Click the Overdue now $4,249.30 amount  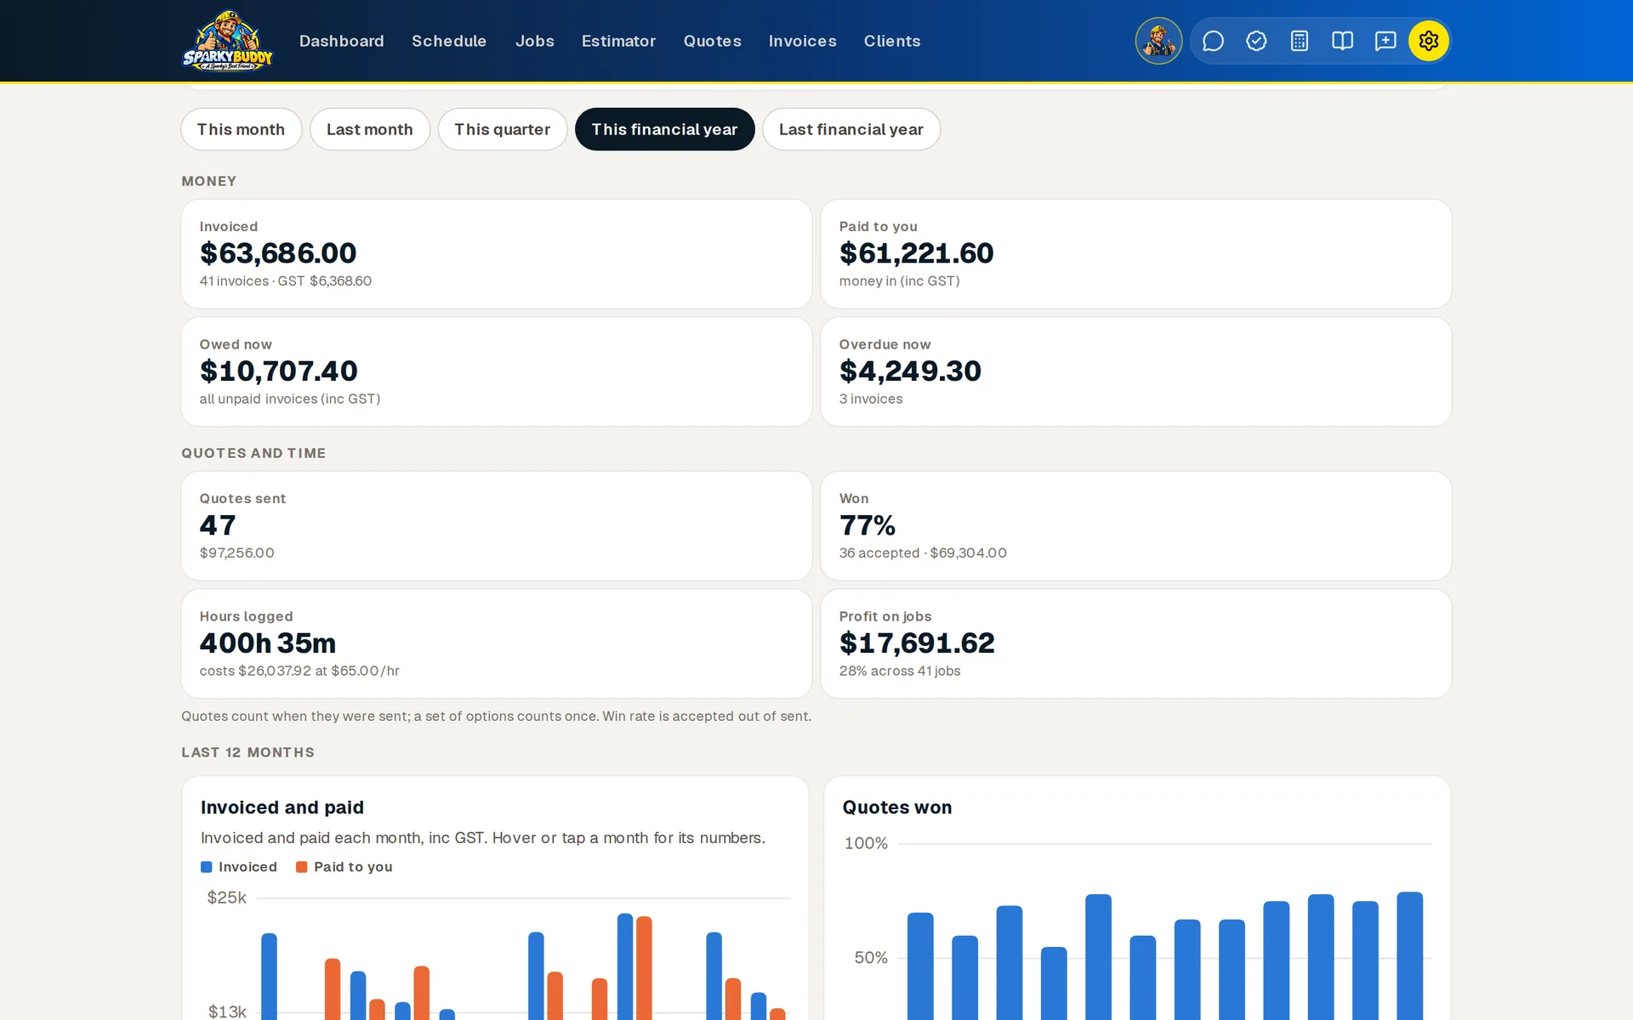(x=910, y=371)
